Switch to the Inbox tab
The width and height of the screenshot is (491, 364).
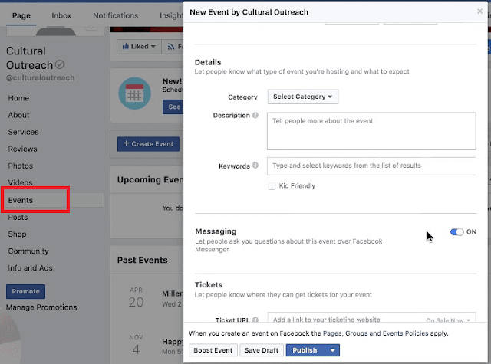[61, 15]
